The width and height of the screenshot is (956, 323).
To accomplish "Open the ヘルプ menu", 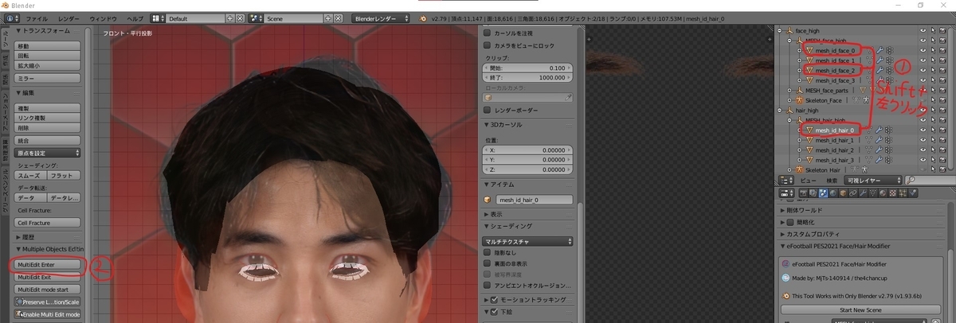I will coord(135,18).
